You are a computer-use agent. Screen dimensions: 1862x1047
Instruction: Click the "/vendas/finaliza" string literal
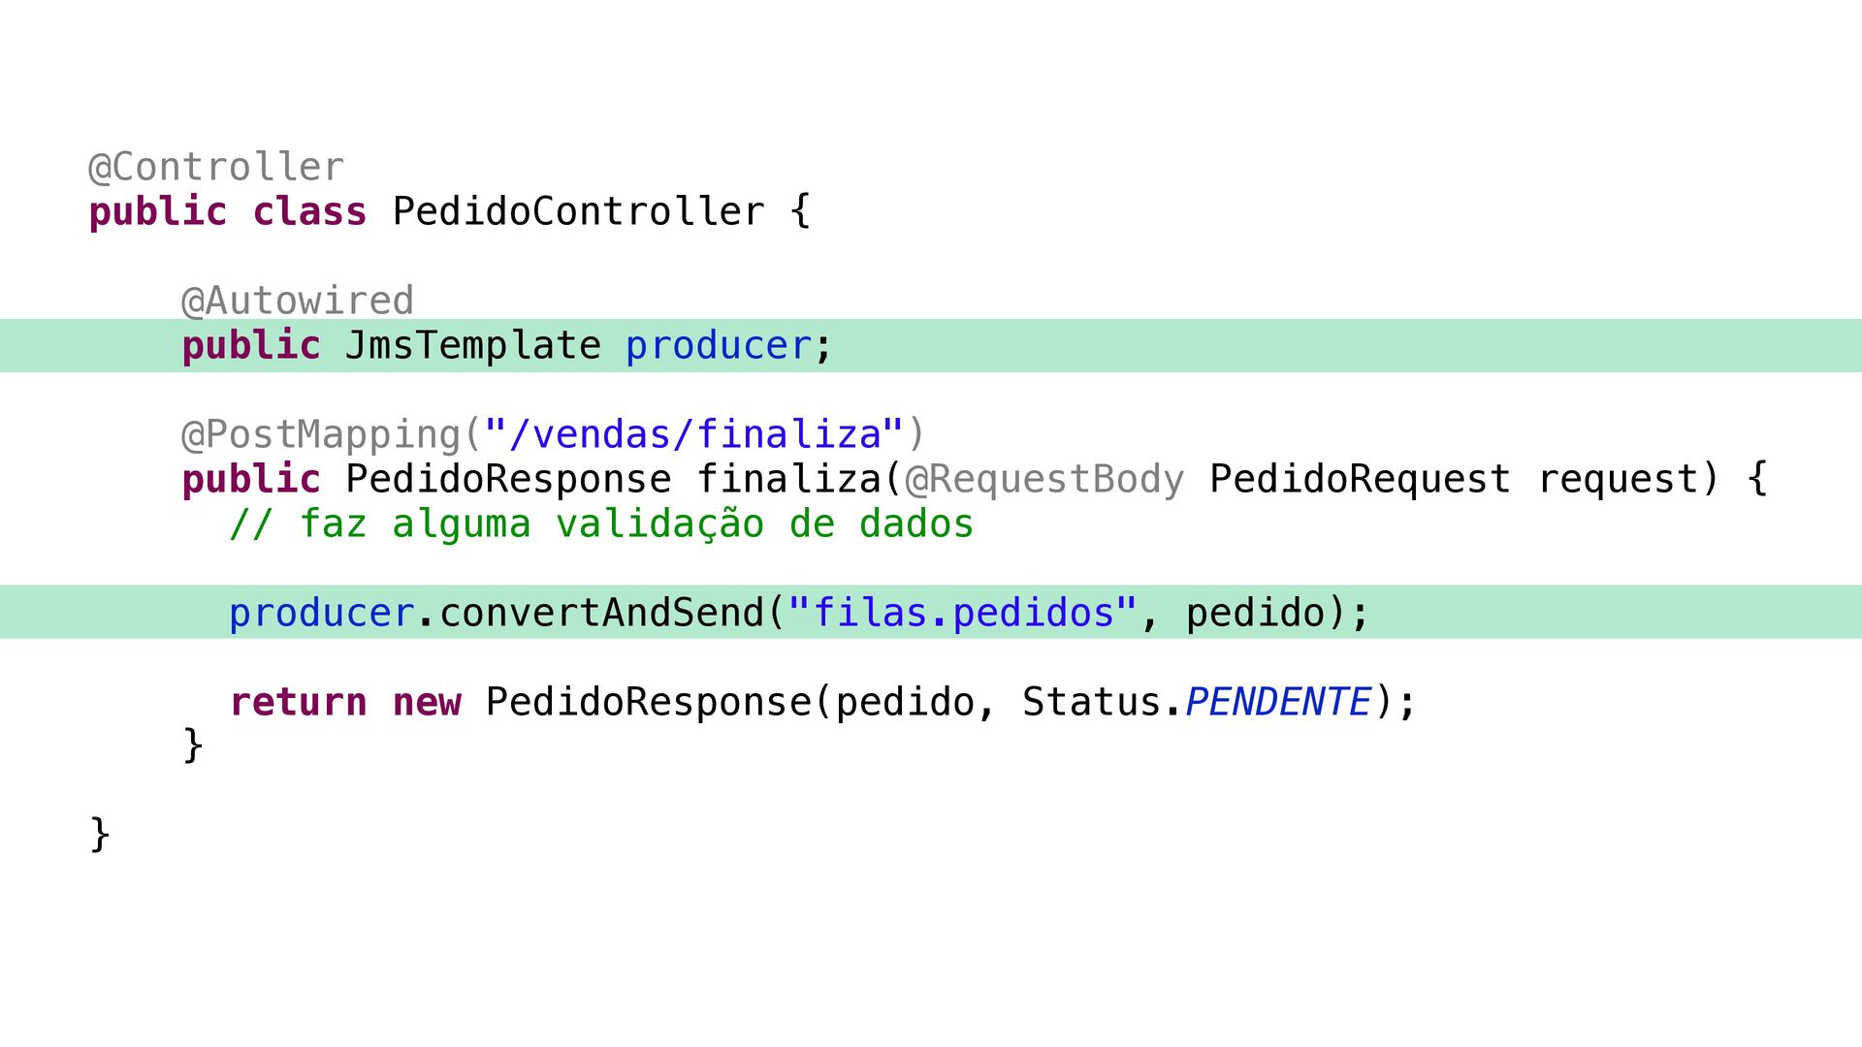694,434
